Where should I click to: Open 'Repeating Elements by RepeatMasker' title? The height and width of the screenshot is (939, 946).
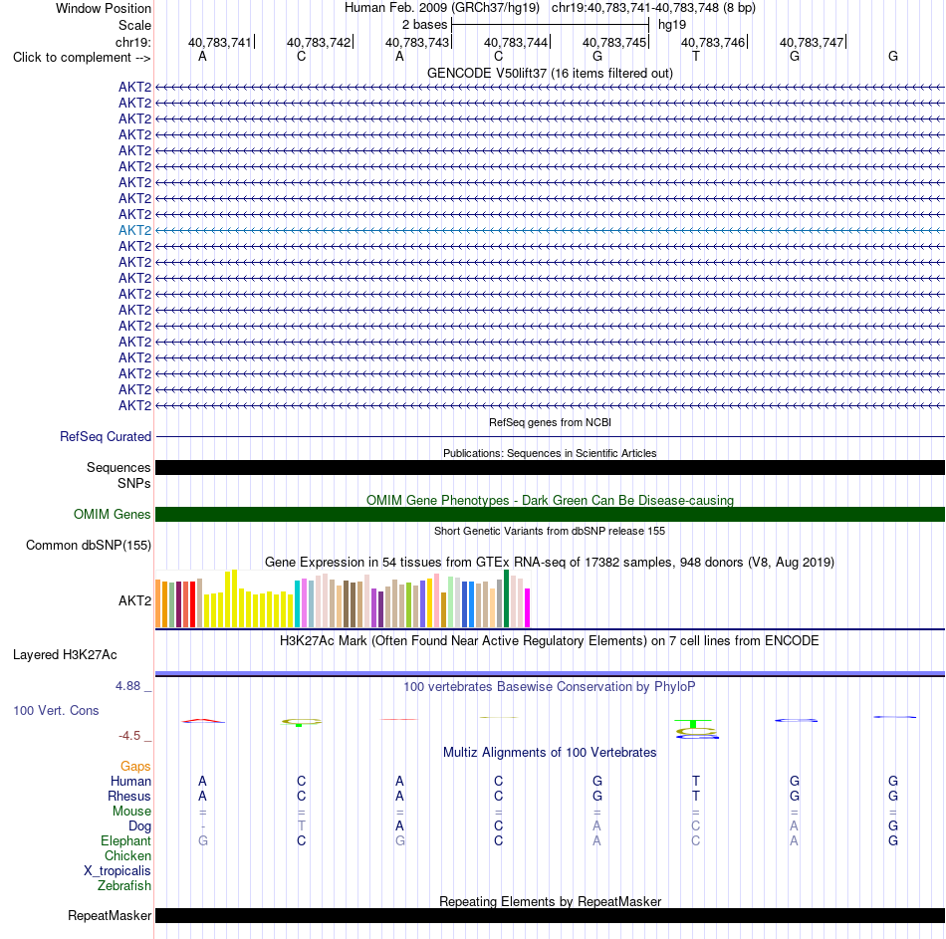pos(550,901)
